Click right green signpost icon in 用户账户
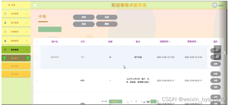The image size is (230, 105). [28, 58]
